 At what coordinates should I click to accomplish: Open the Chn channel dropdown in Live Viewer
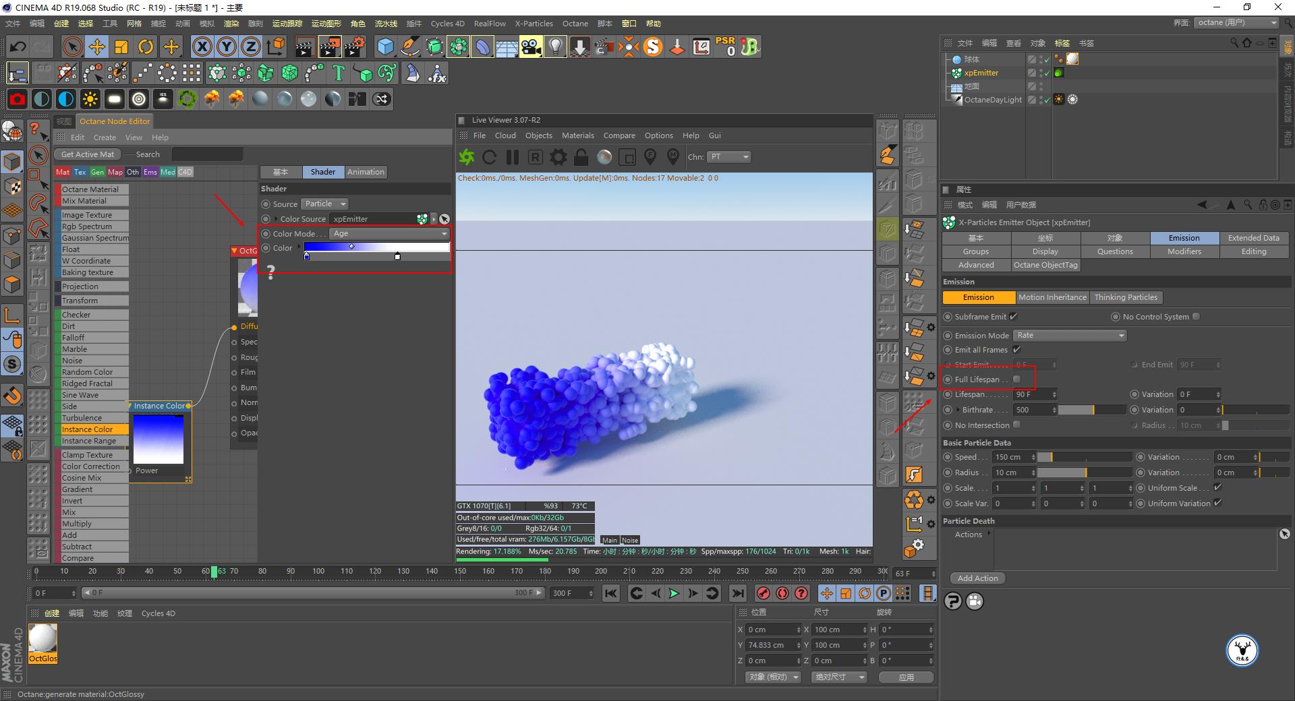click(729, 157)
